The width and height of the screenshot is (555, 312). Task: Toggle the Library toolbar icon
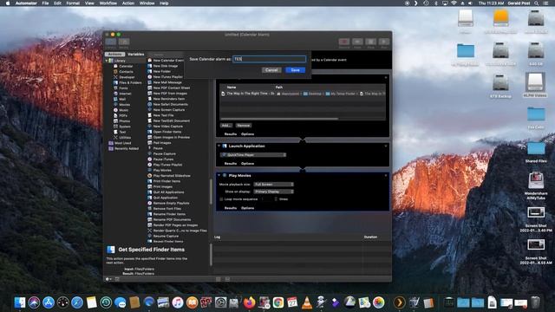(110, 42)
